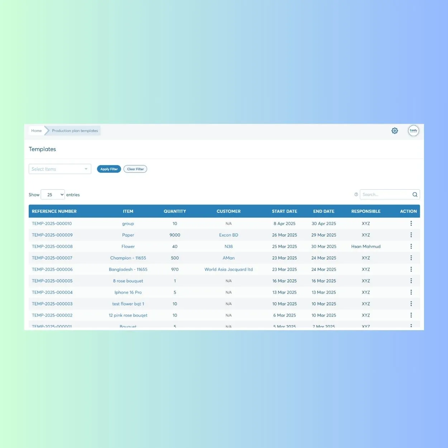
Task: Open the settings gear icon
Action: point(395,130)
